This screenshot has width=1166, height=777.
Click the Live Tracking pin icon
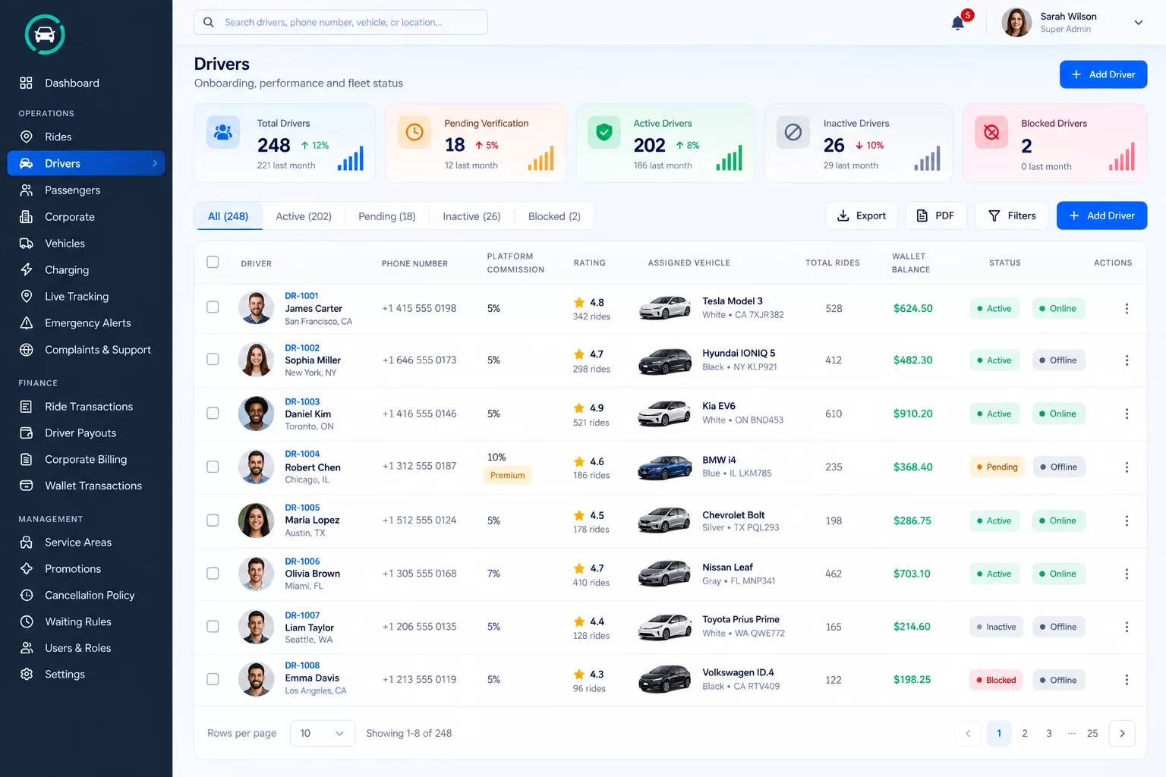click(27, 296)
